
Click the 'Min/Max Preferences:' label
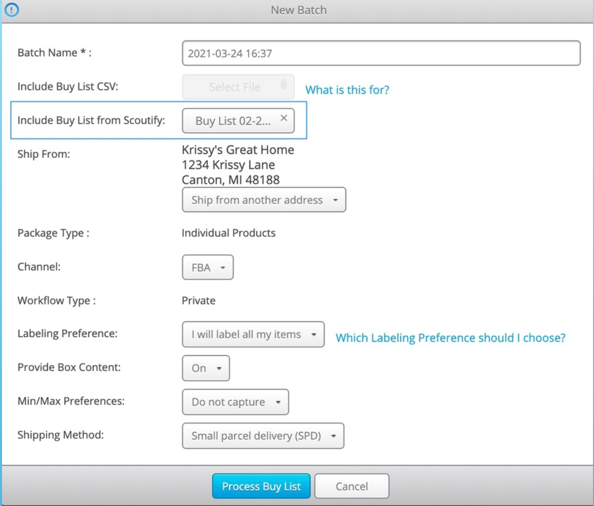pos(71,401)
